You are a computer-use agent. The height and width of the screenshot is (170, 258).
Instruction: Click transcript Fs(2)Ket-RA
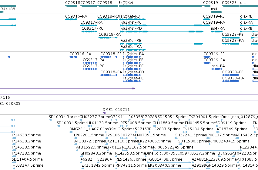[x=133, y=50]
